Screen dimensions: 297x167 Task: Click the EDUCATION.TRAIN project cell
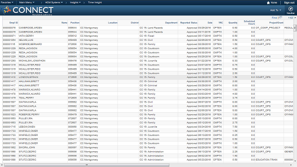tap(266, 160)
